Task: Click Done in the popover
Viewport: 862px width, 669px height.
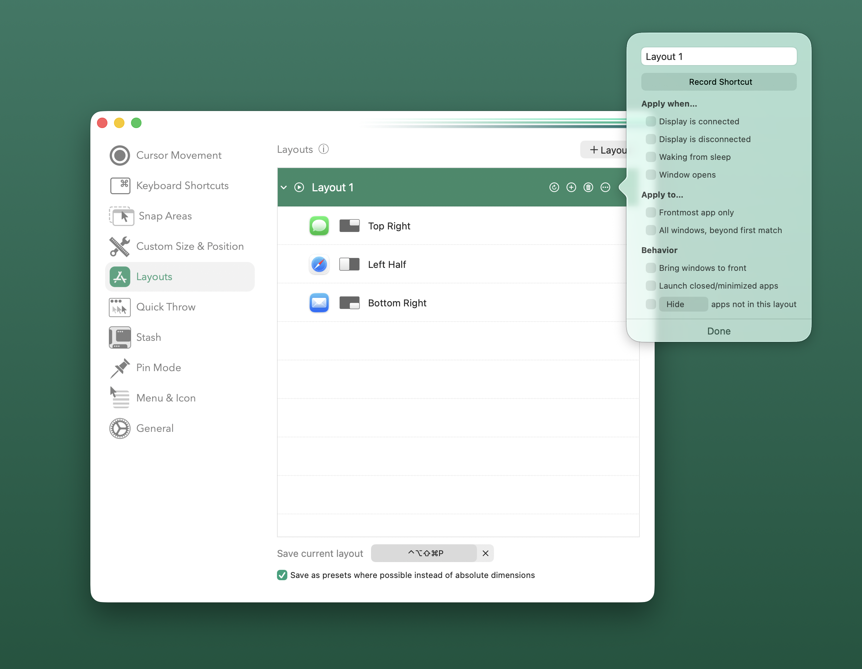Action: [719, 331]
